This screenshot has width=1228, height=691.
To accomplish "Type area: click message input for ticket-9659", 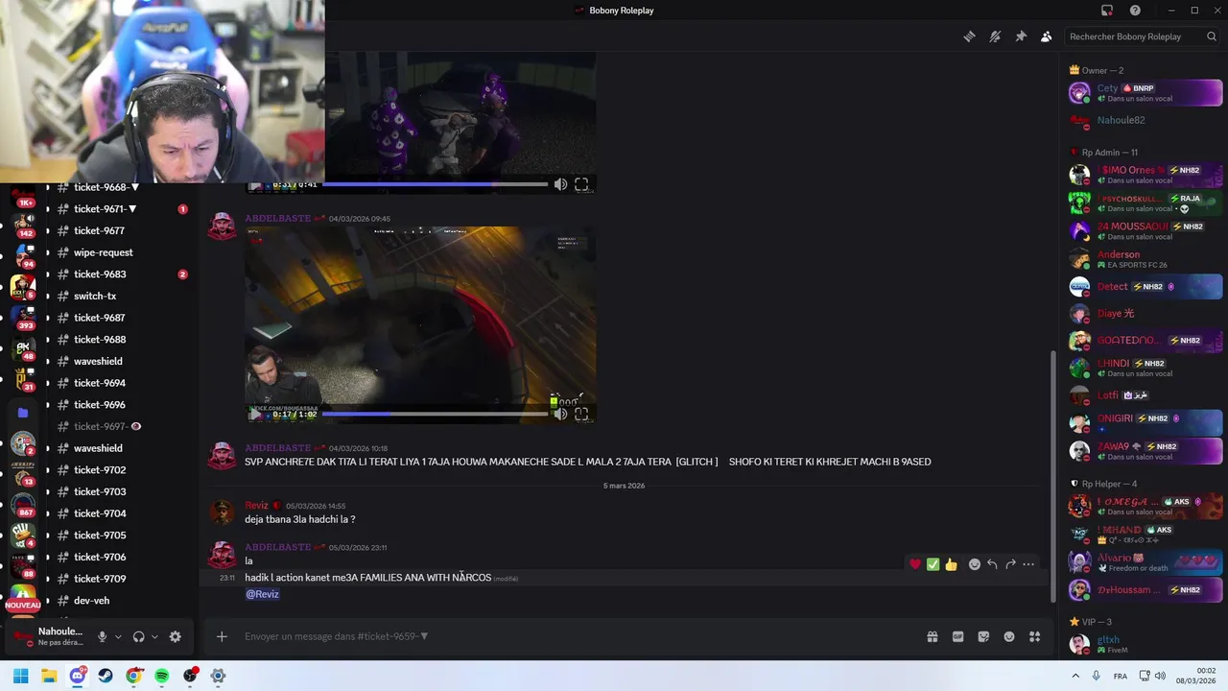I will (576, 636).
